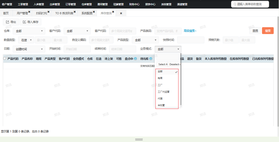This screenshot has width=279, height=142.
Task: Collapse the 业务模式 dropdown
Action: (x=168, y=49)
